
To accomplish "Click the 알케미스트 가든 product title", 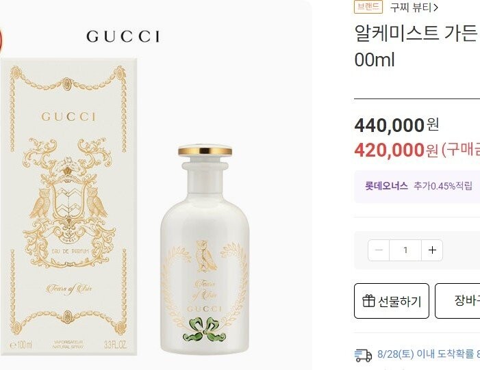I will click(416, 33).
